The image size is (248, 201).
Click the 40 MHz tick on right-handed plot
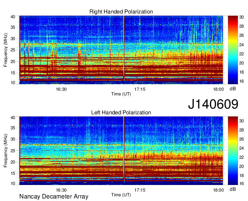(x=13, y=17)
